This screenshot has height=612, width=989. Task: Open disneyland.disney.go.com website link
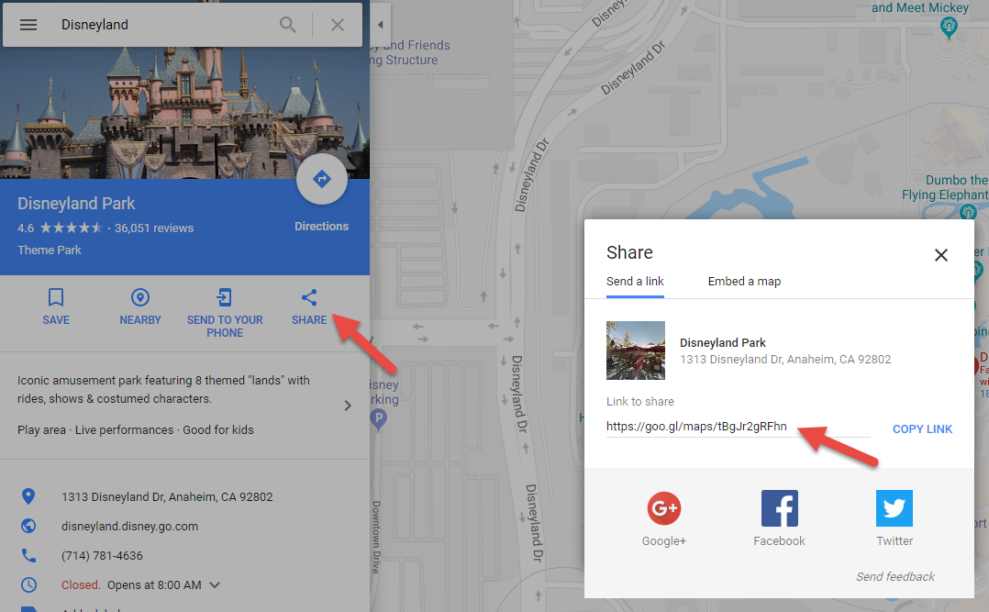point(130,526)
